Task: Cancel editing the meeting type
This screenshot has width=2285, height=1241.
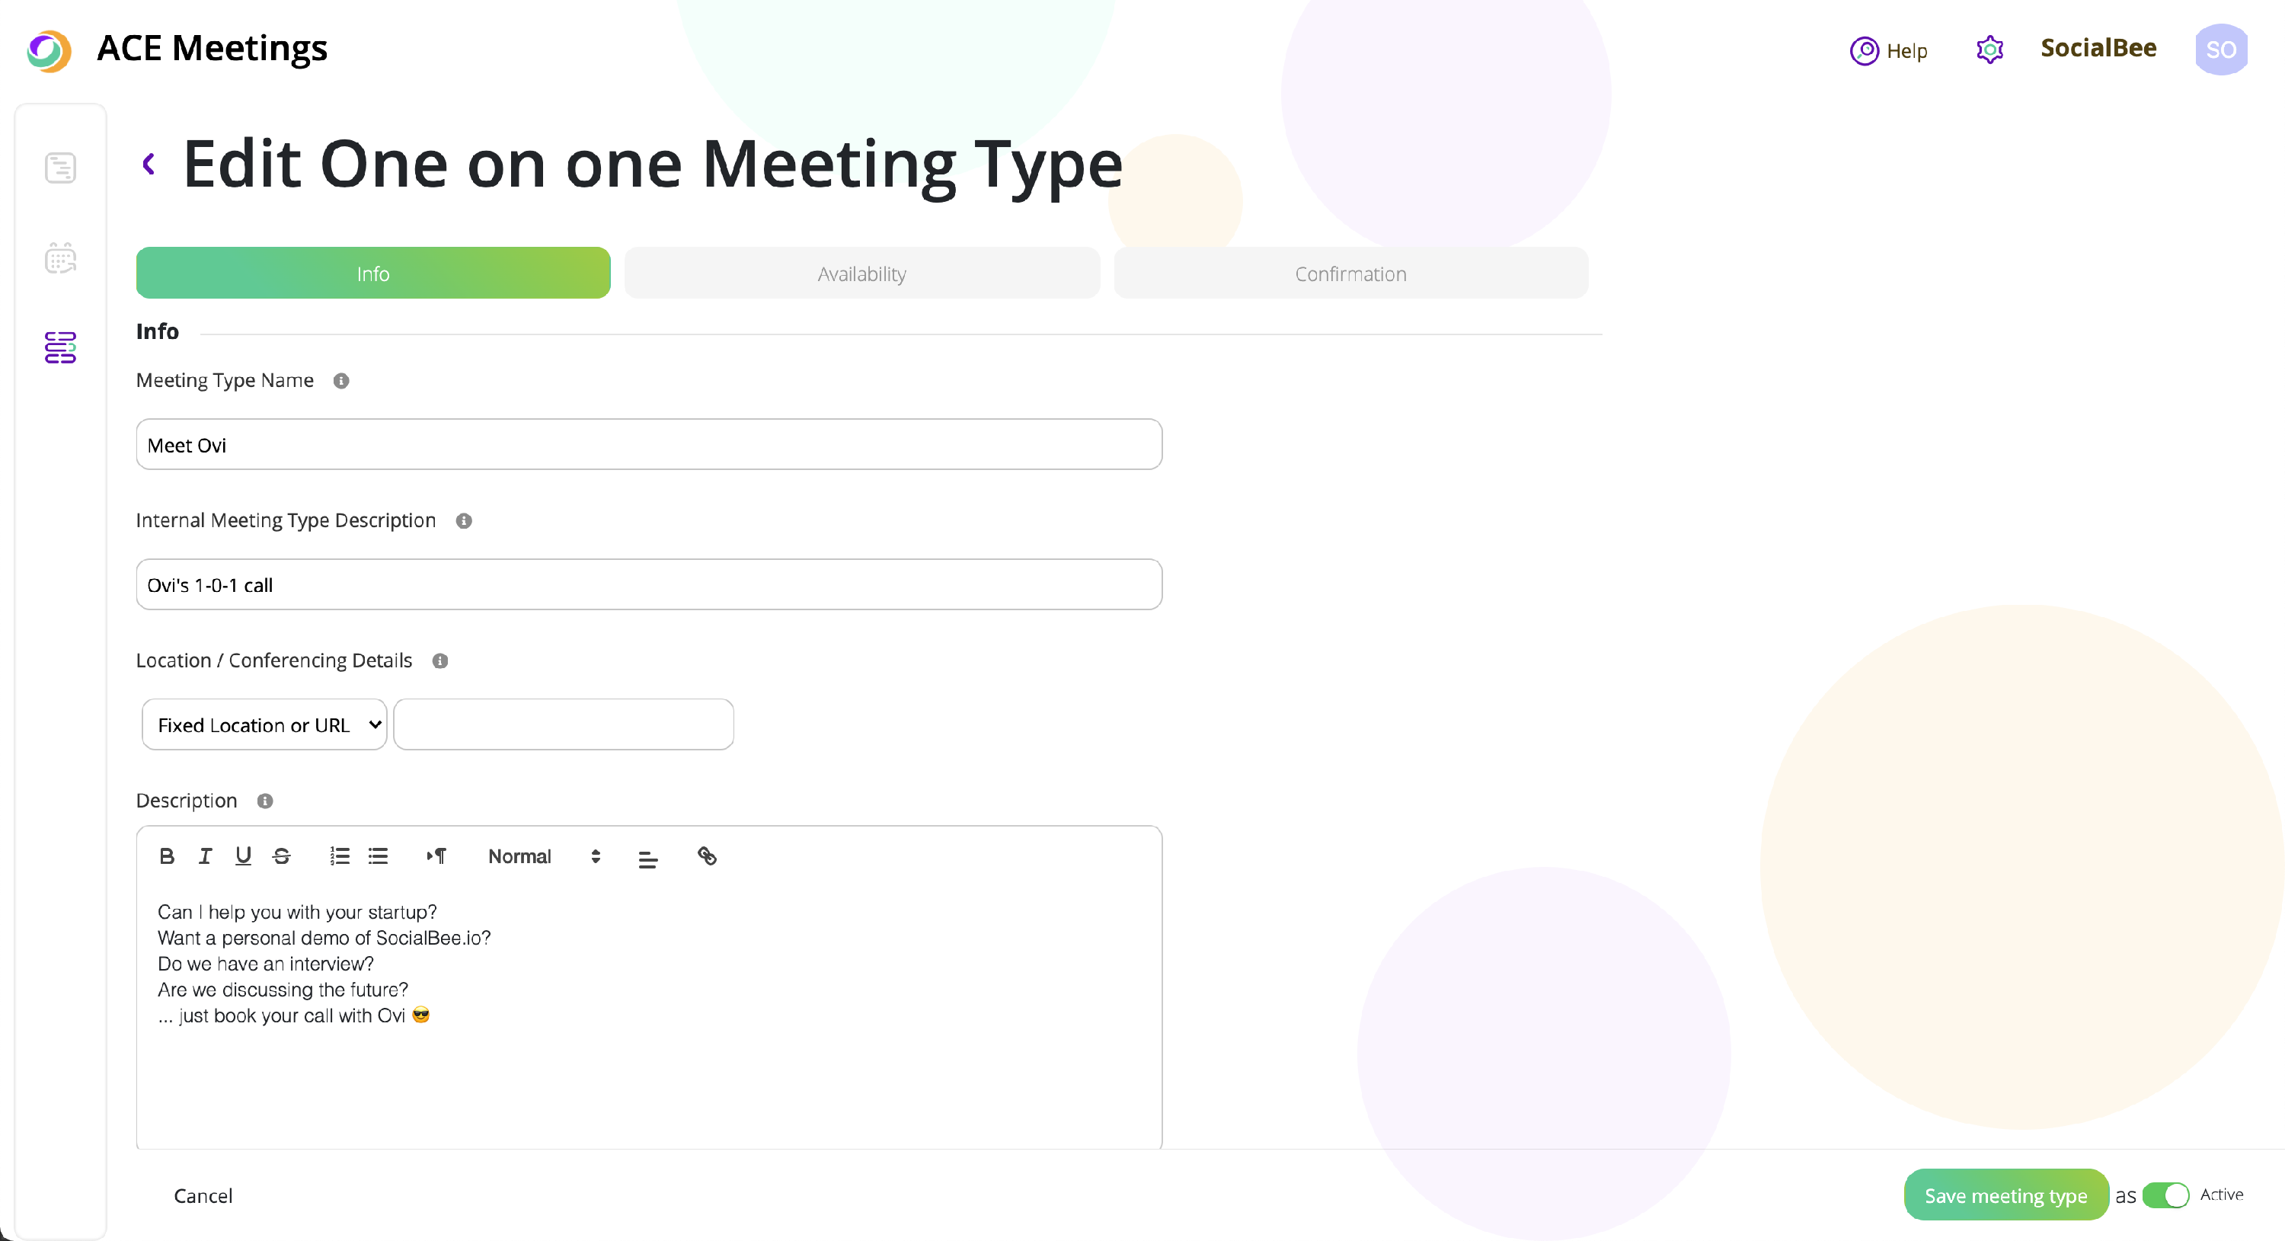Action: pos(203,1195)
